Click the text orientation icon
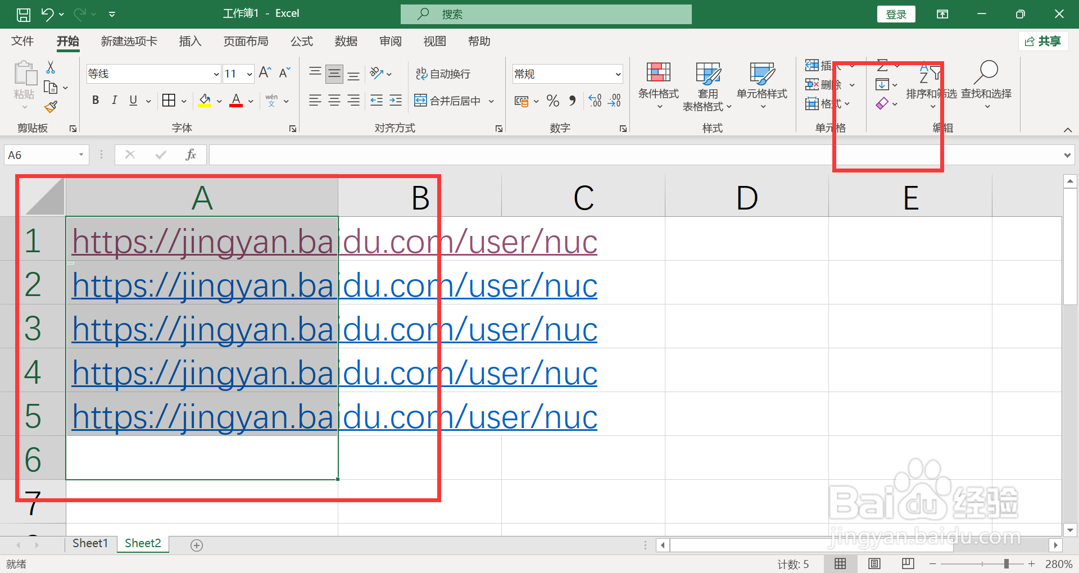 click(377, 73)
